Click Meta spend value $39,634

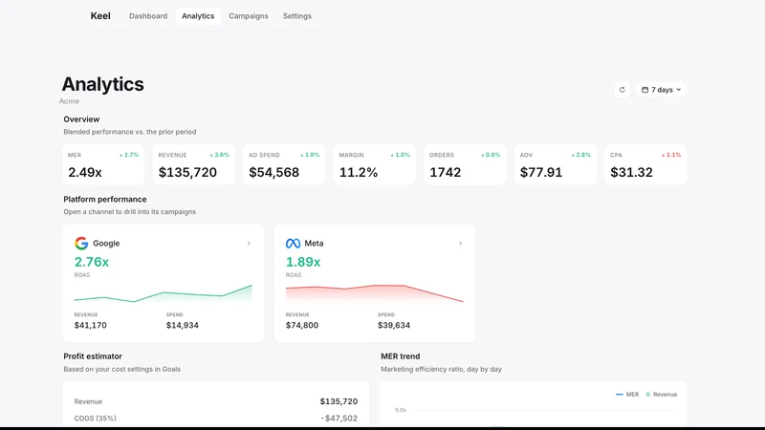394,325
